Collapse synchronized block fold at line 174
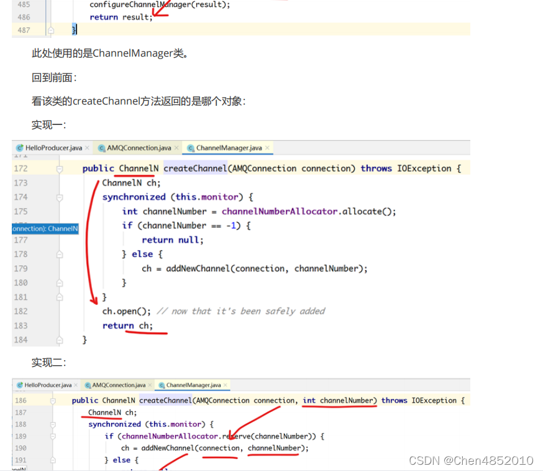This screenshot has height=471, width=543. 60,197
